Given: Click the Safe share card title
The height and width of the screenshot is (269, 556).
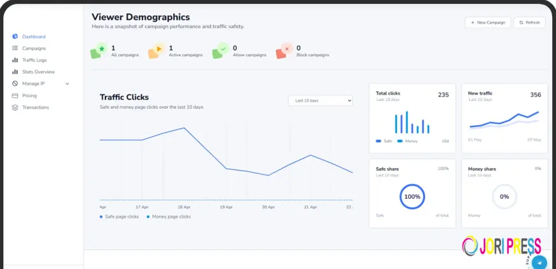Looking at the screenshot, I should (387, 169).
